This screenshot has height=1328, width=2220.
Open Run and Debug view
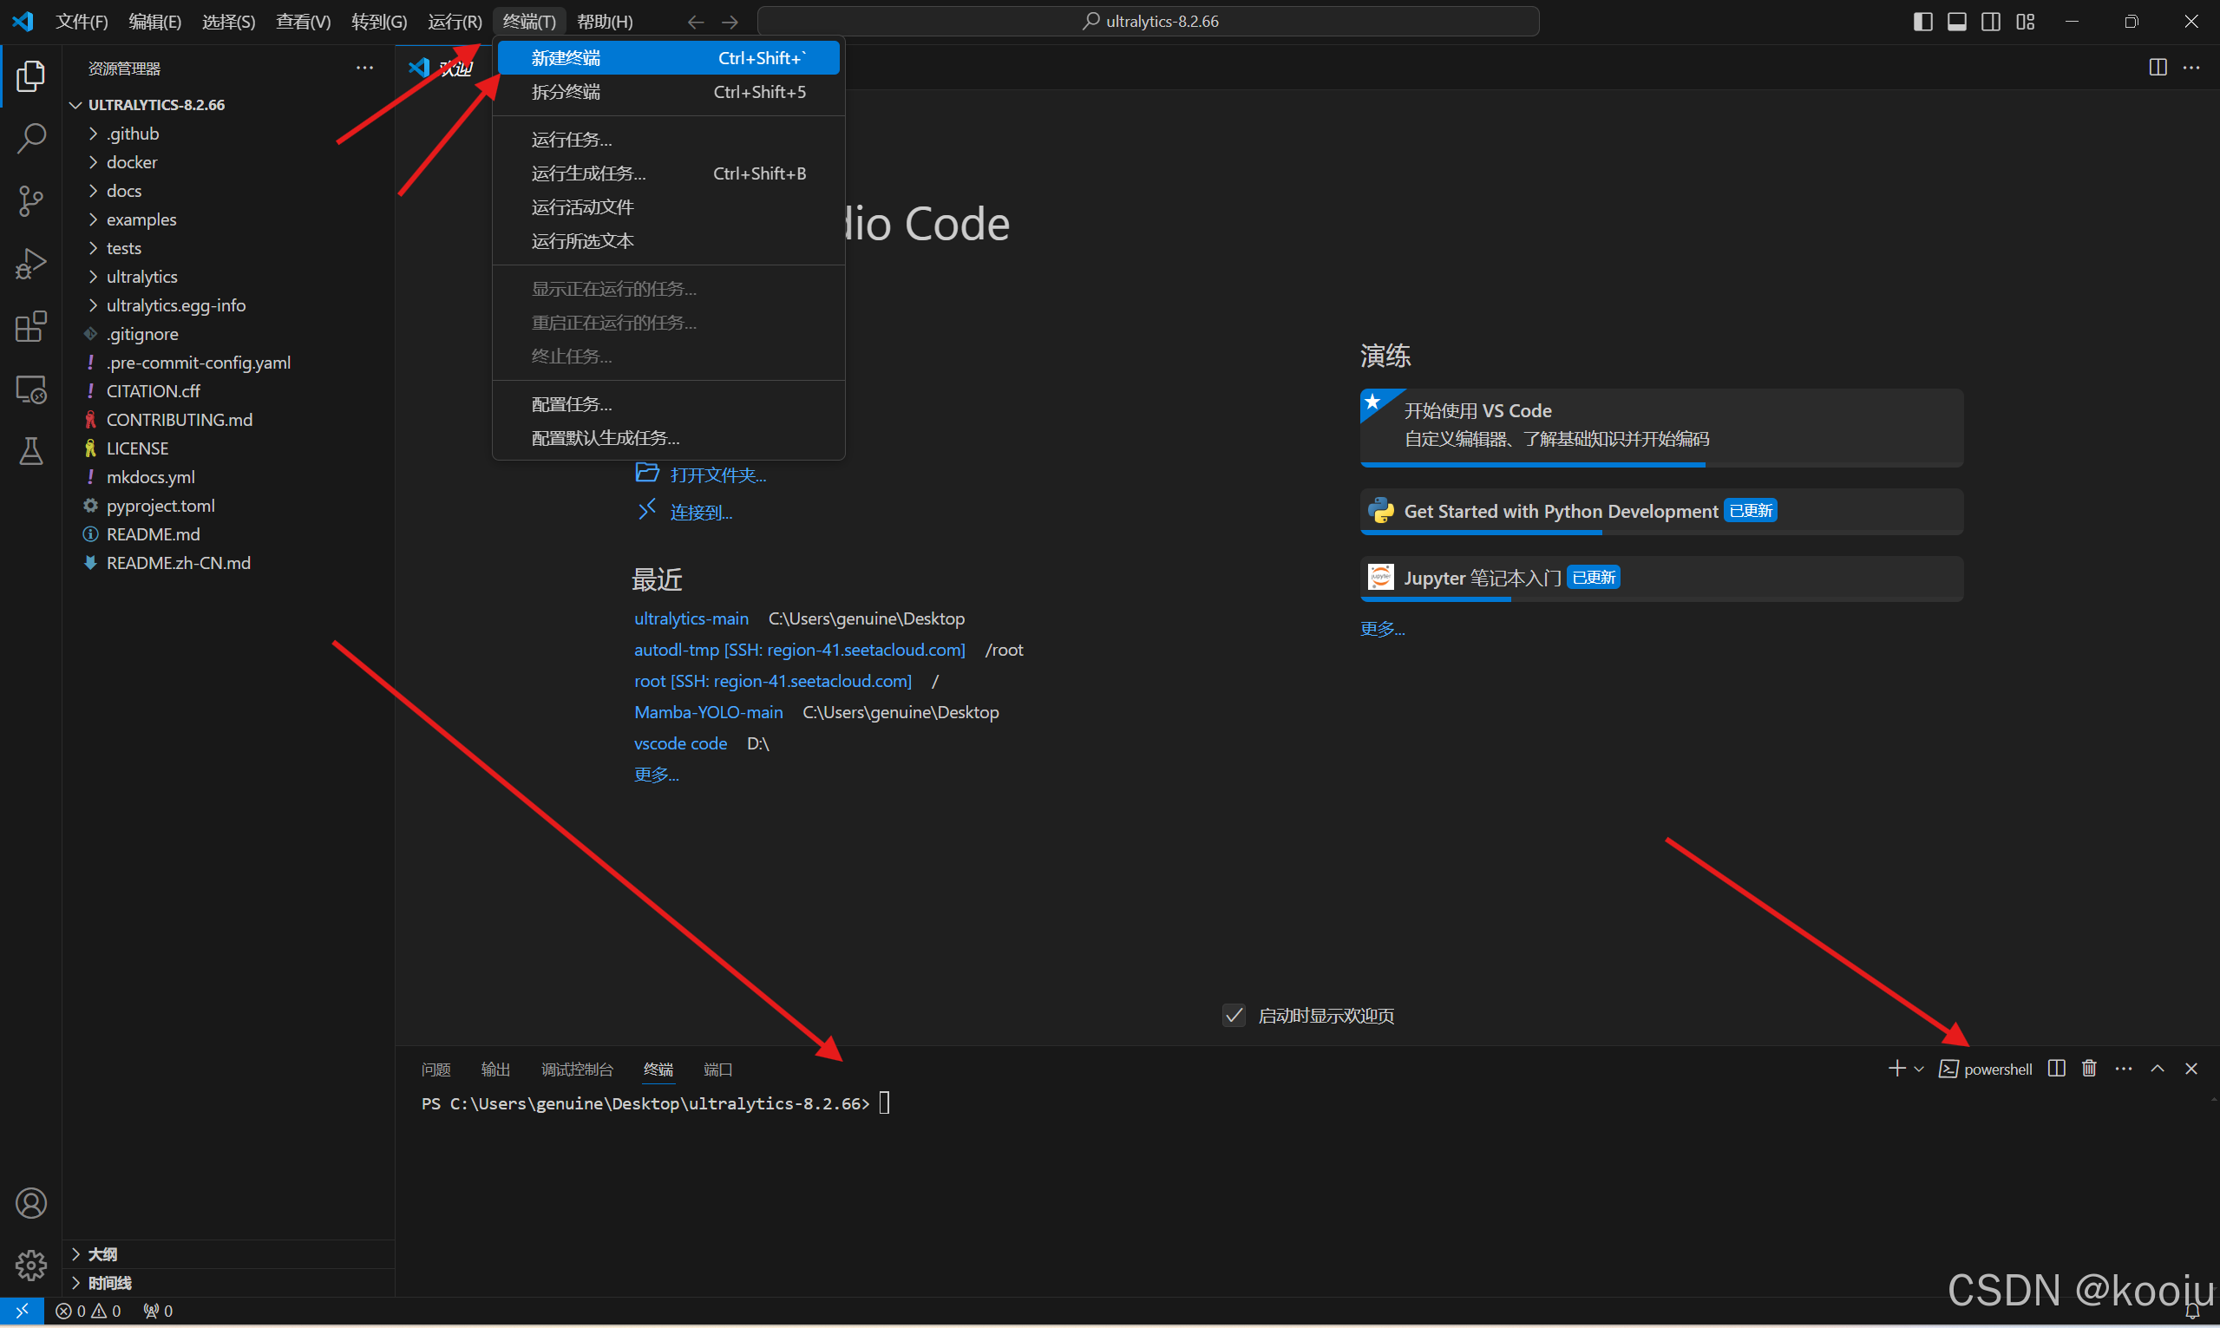pyautogui.click(x=31, y=264)
